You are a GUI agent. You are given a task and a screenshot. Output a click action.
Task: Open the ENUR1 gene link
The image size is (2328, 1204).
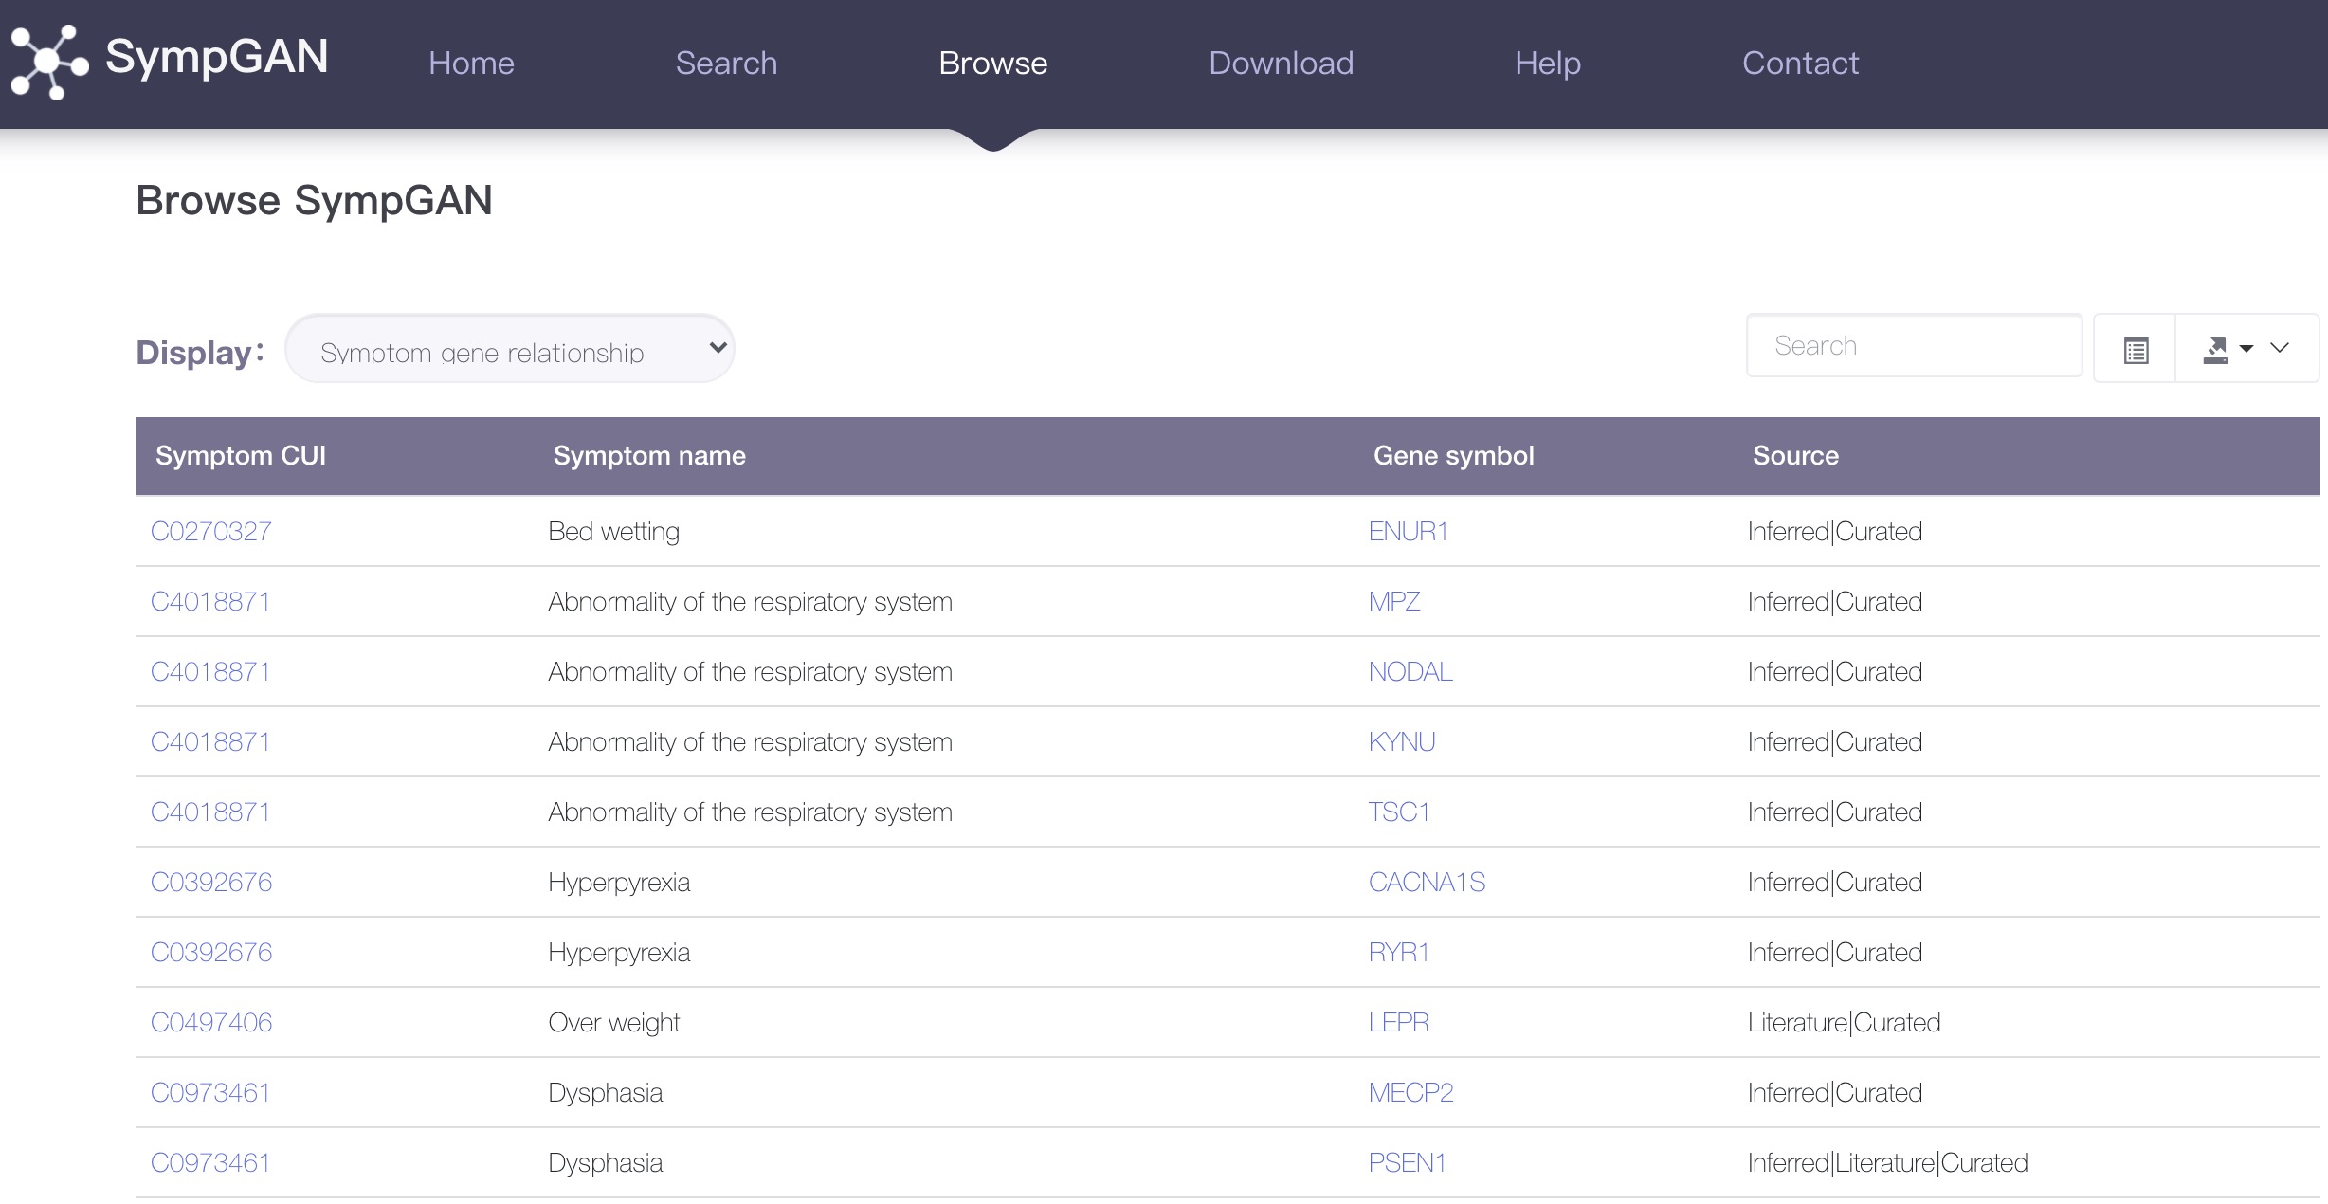pyautogui.click(x=1408, y=532)
